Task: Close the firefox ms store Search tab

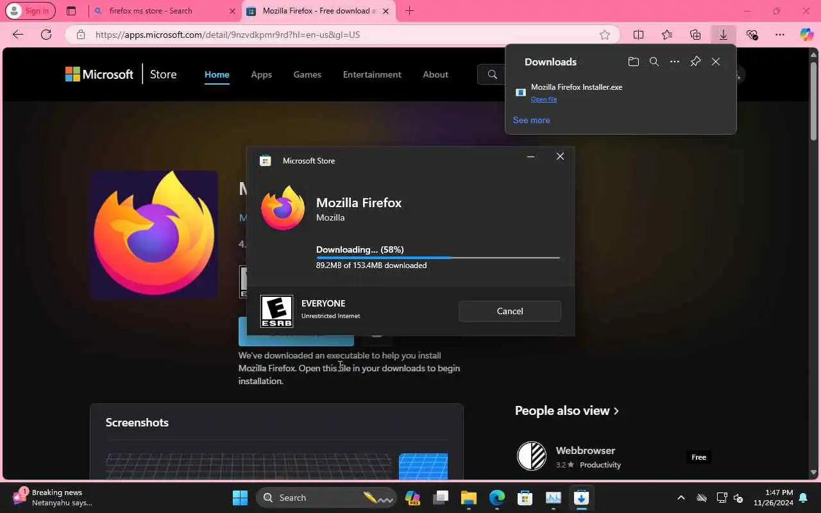Action: (232, 11)
